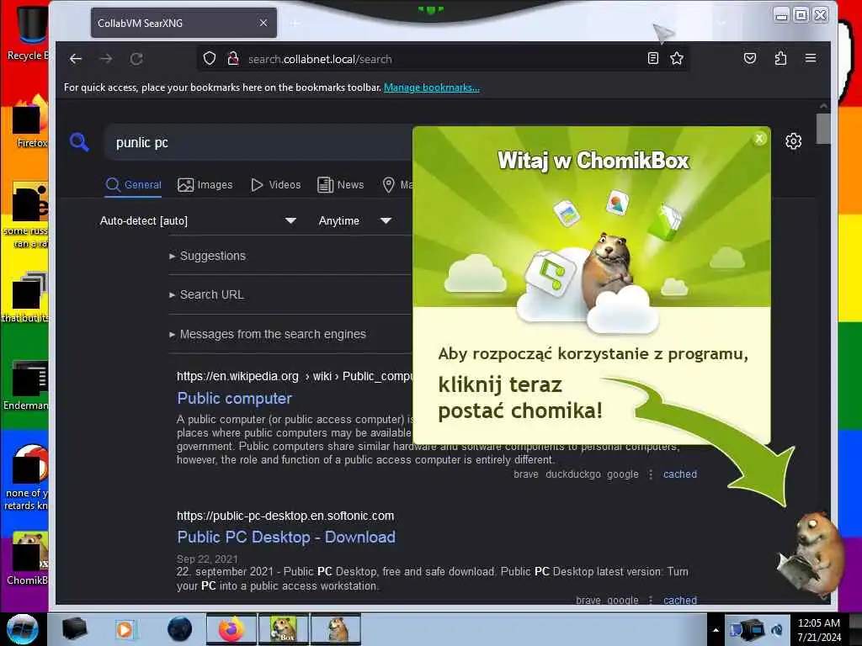862x646 pixels.
Task: Open cached link for Public computer result
Action: tap(680, 474)
